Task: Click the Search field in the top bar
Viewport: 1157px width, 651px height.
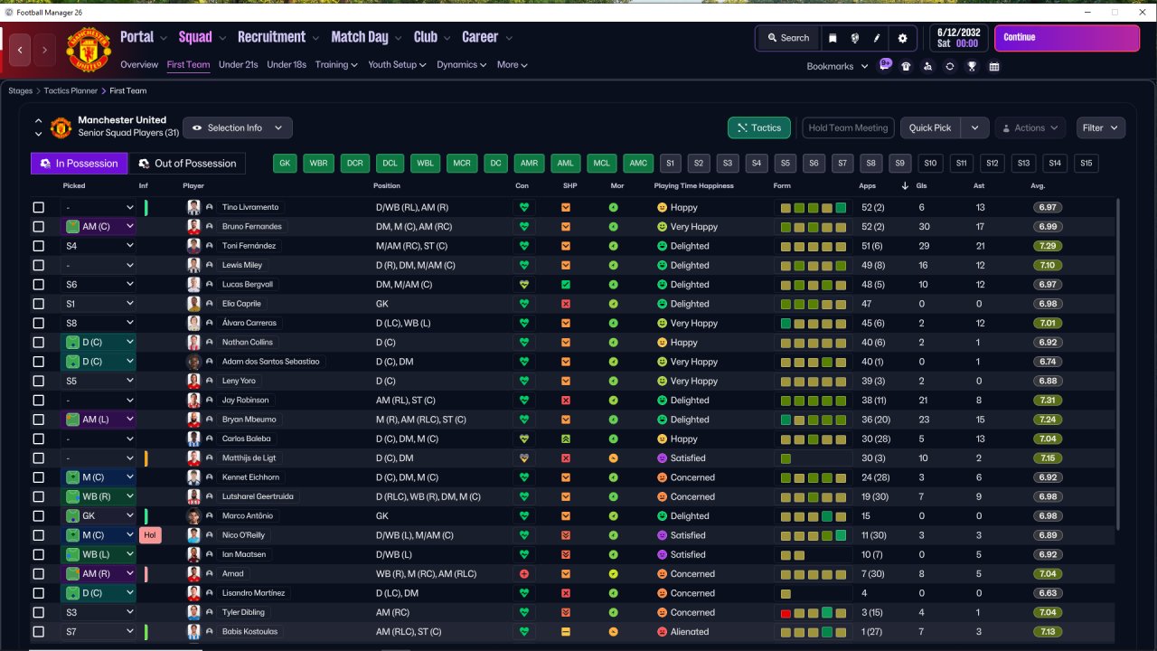Action: pos(787,38)
